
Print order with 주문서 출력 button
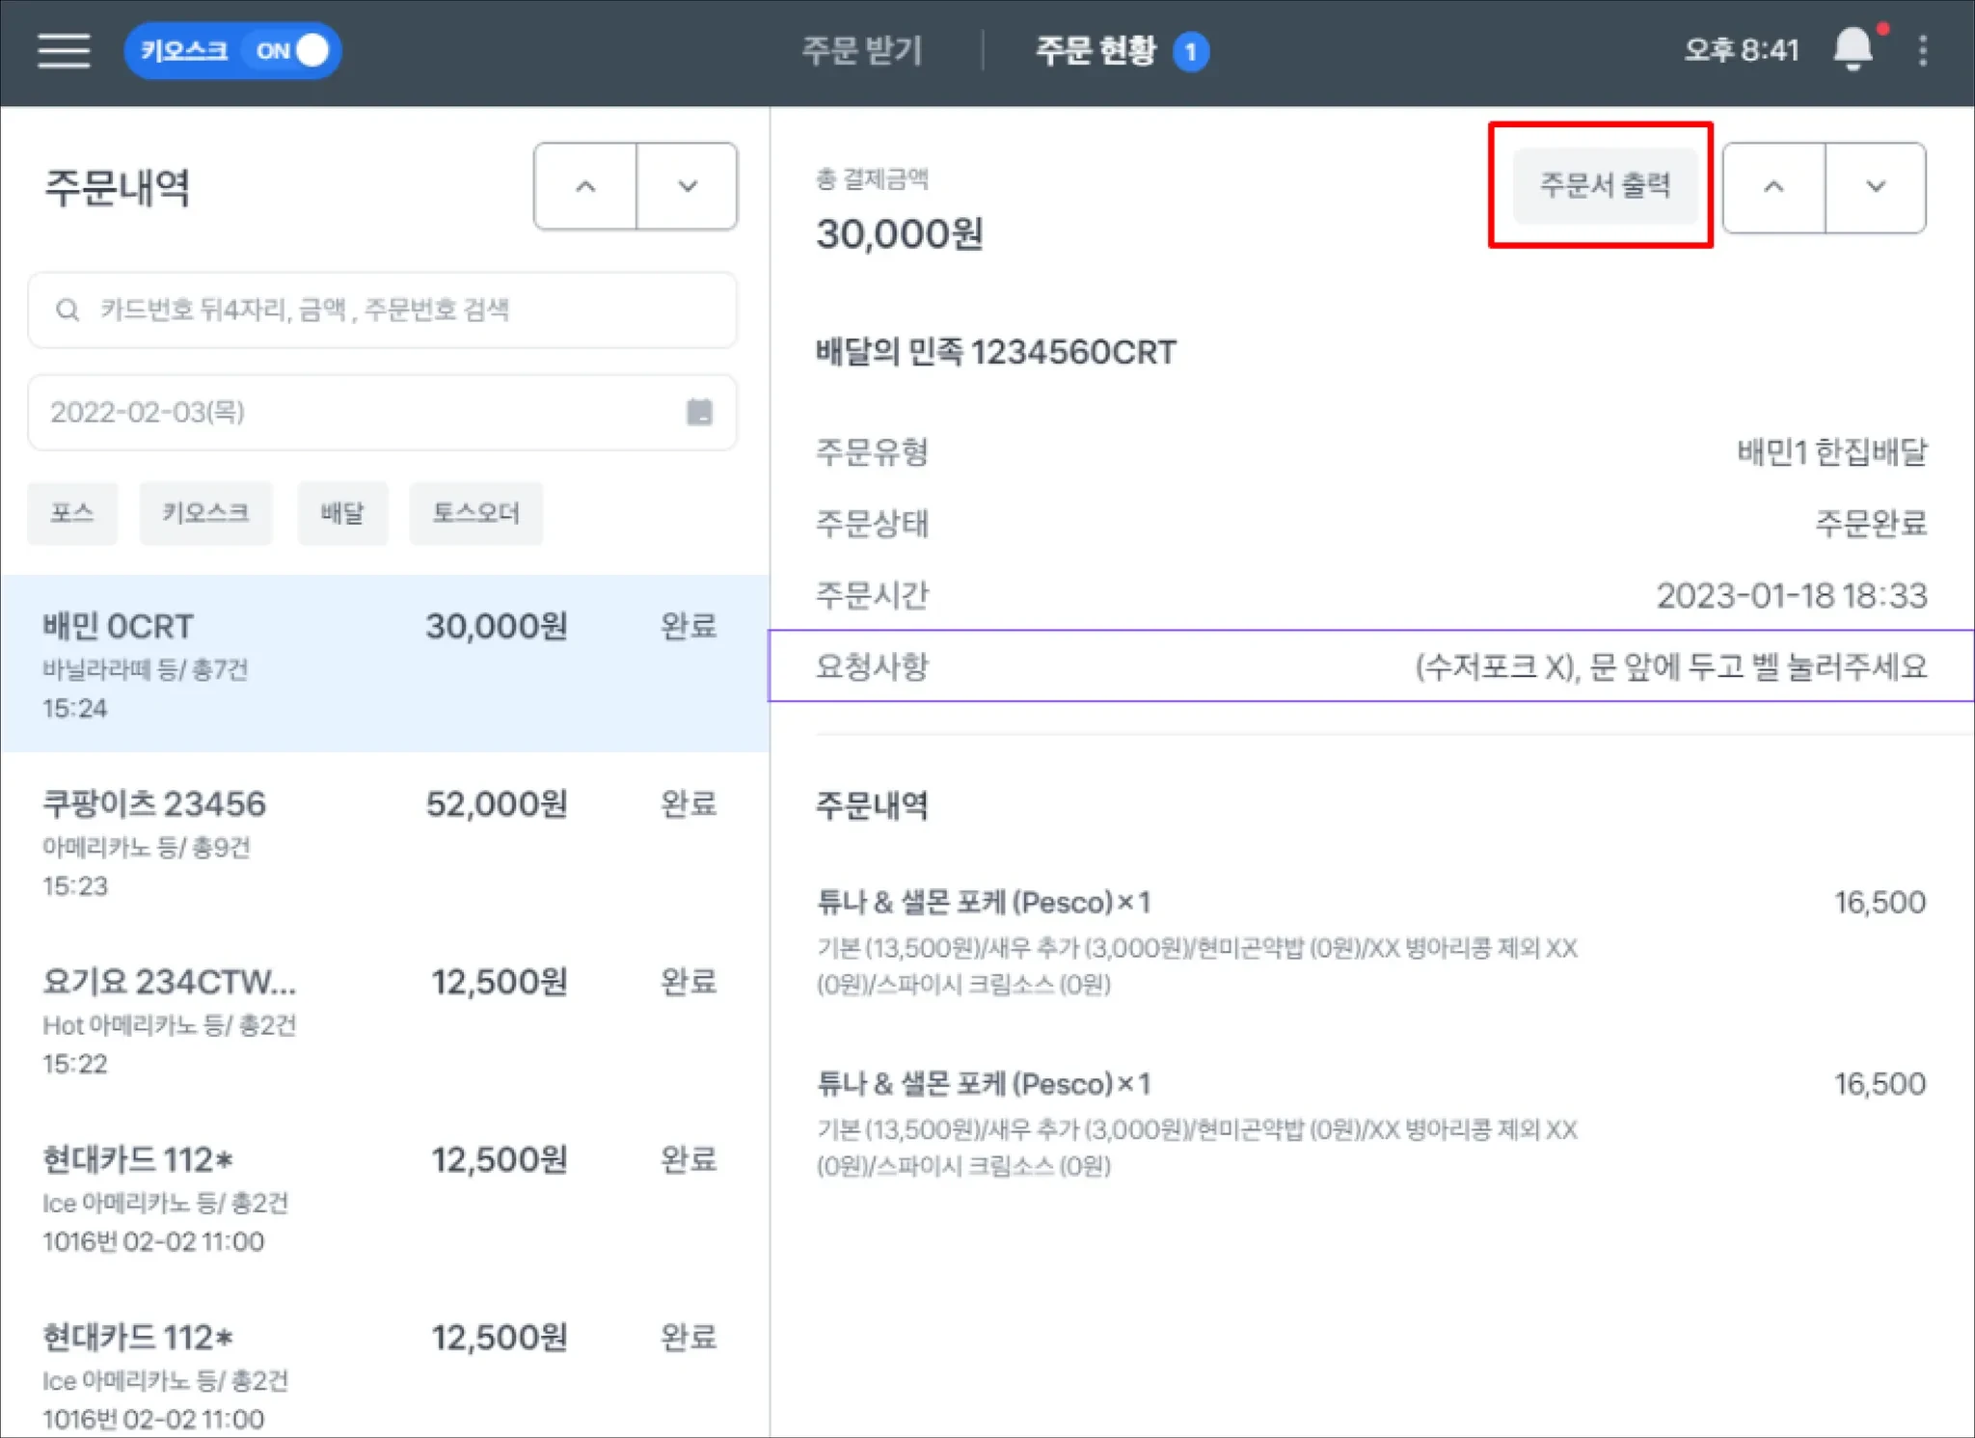1604,185
